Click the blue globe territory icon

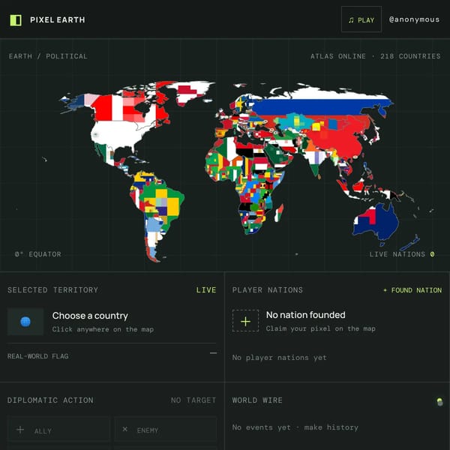point(25,322)
